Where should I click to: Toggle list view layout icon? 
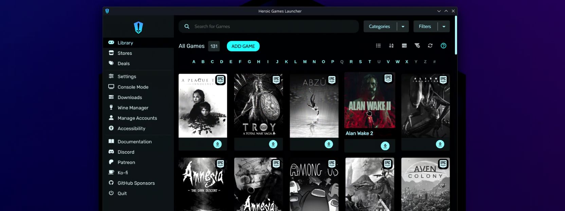point(378,46)
